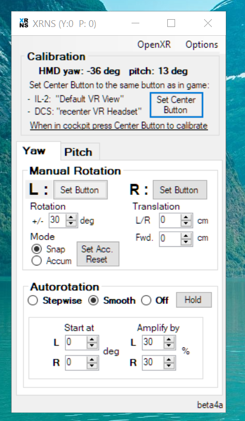Click the Hold autorotation button
The height and width of the screenshot is (421, 245).
[x=194, y=300]
